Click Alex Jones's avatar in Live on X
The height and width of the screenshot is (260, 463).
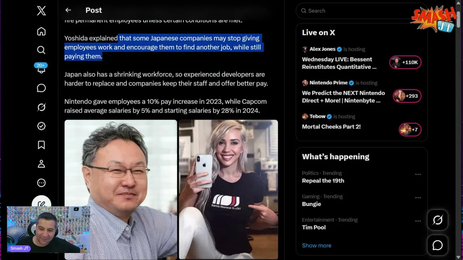(305, 49)
